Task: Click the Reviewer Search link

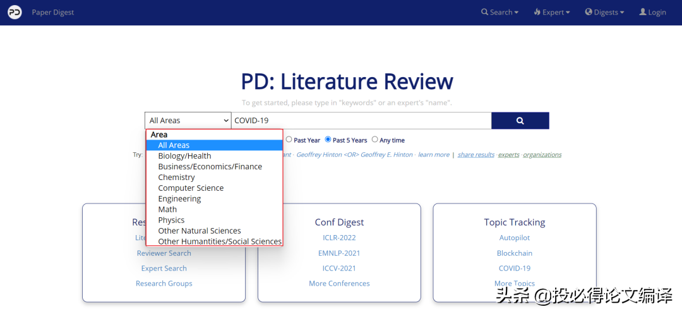Action: [x=164, y=253]
